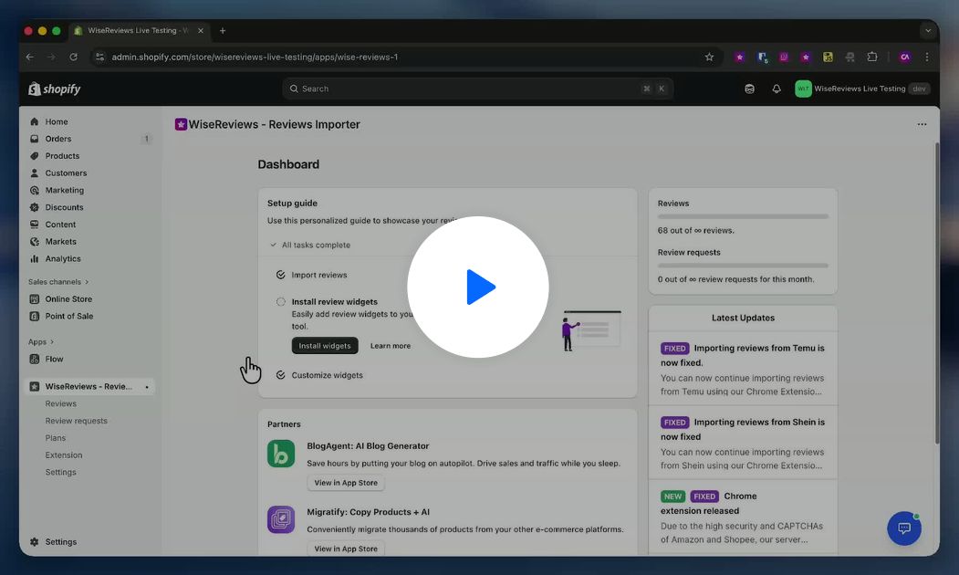This screenshot has width=959, height=575.
Task: Open the WiseReviews Live Testing store menu
Action: pyautogui.click(x=862, y=89)
